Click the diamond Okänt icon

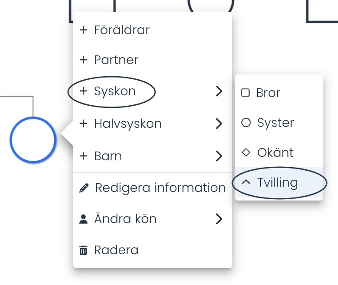click(246, 152)
